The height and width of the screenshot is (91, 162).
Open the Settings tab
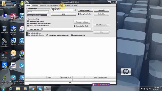74,5
